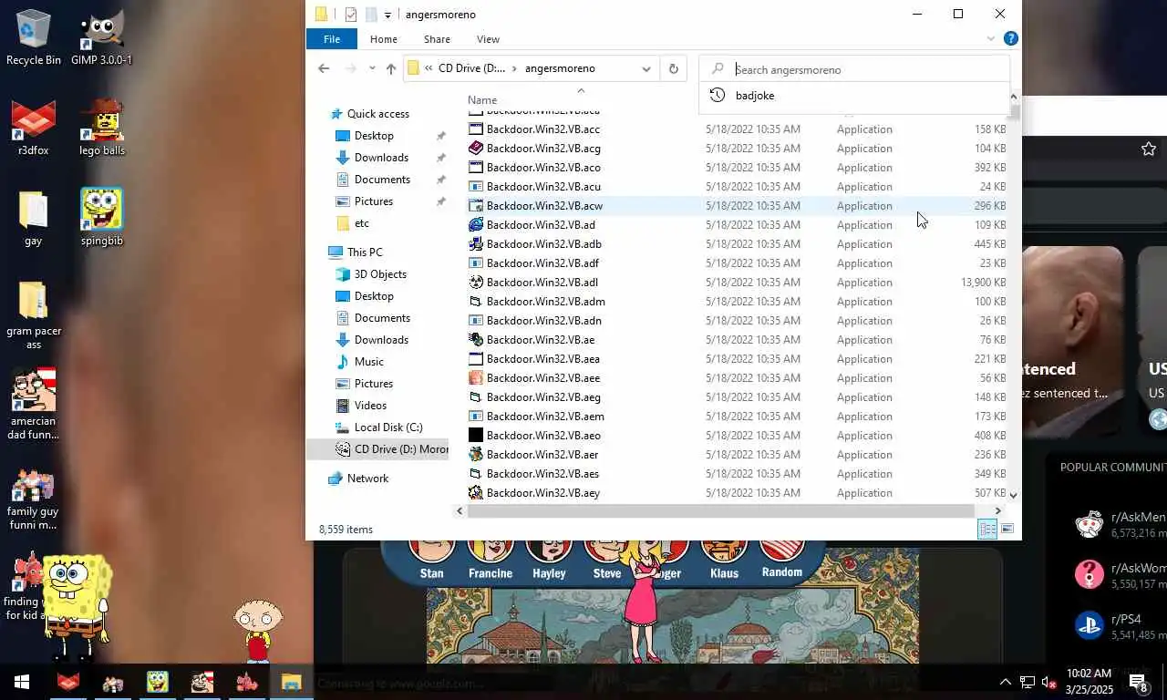
Task: Open the Home ribbon tab
Action: (384, 39)
